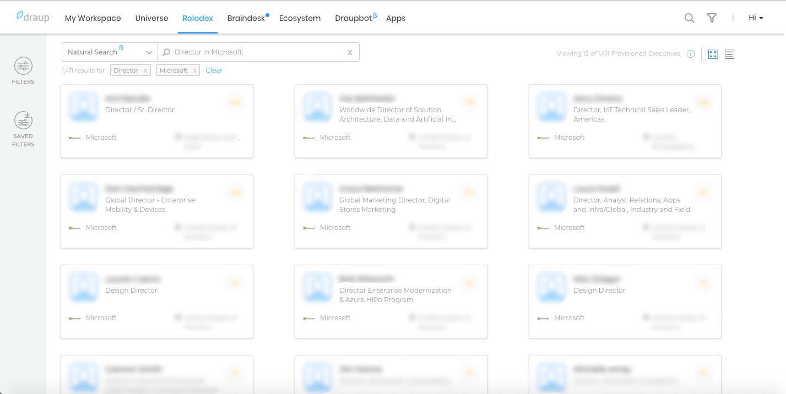Open the Hi user account dropdown
This screenshot has height=394, width=786.
click(x=756, y=18)
